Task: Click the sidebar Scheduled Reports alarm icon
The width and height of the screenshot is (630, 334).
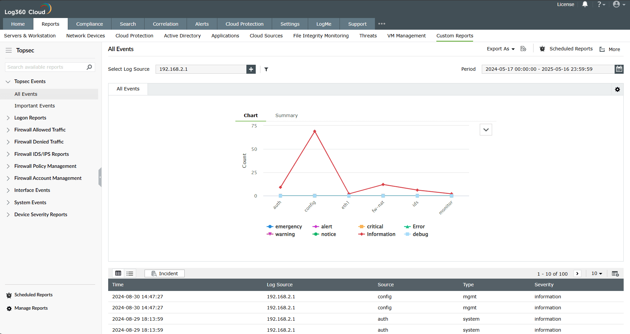Action: pos(9,295)
